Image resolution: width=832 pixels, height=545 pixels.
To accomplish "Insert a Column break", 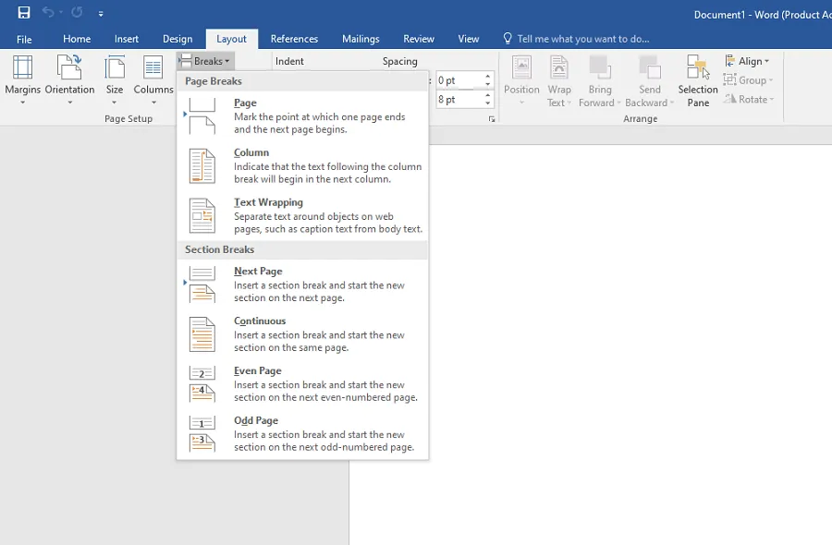I will (x=302, y=165).
